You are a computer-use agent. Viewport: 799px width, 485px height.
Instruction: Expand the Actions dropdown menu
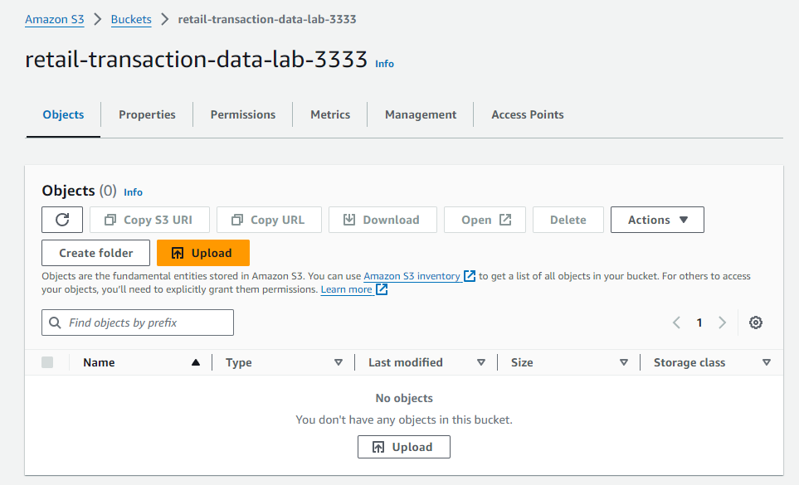(x=657, y=220)
